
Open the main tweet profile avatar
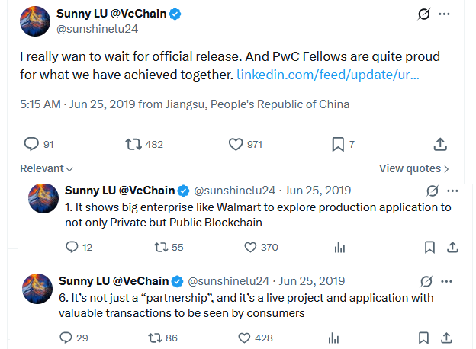[x=35, y=21]
